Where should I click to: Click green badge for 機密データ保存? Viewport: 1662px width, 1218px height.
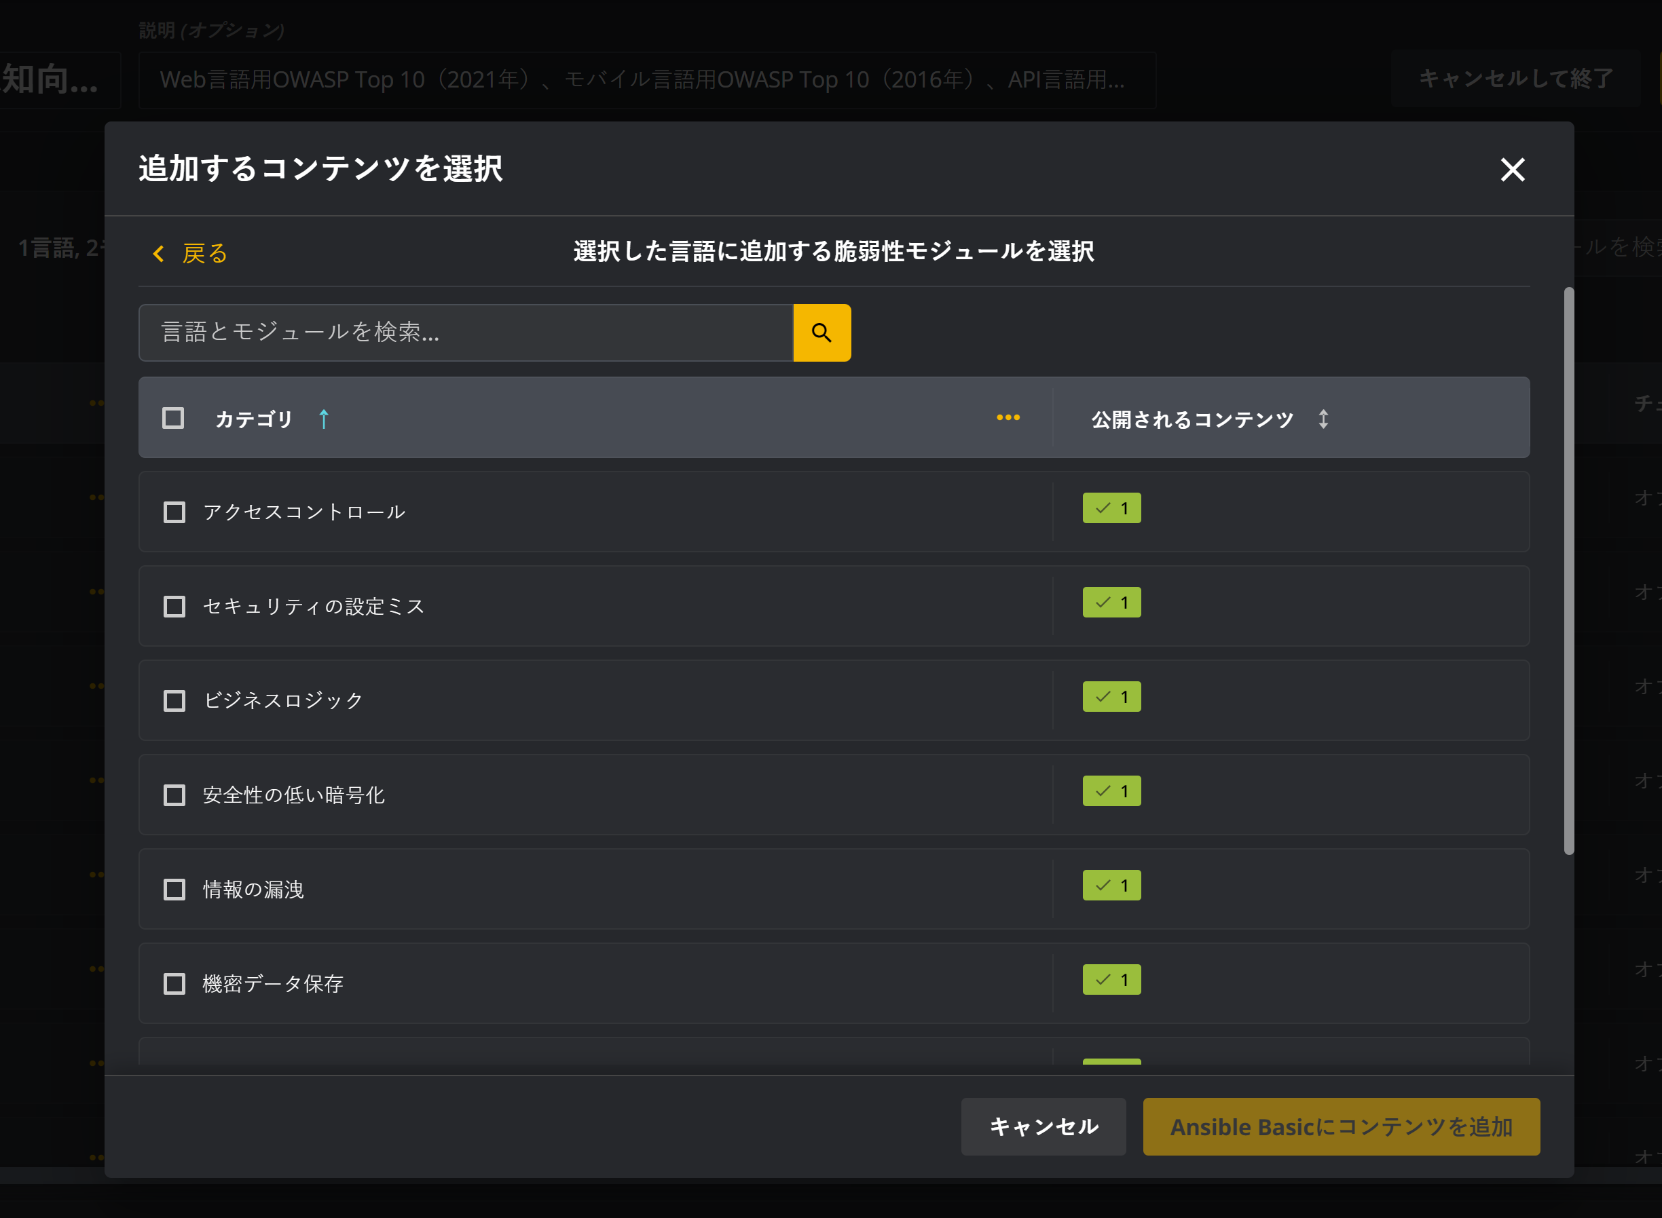pos(1111,980)
